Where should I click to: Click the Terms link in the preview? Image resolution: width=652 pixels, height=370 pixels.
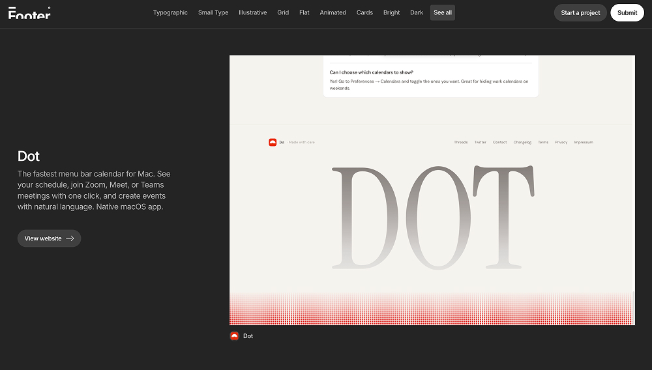(543, 143)
